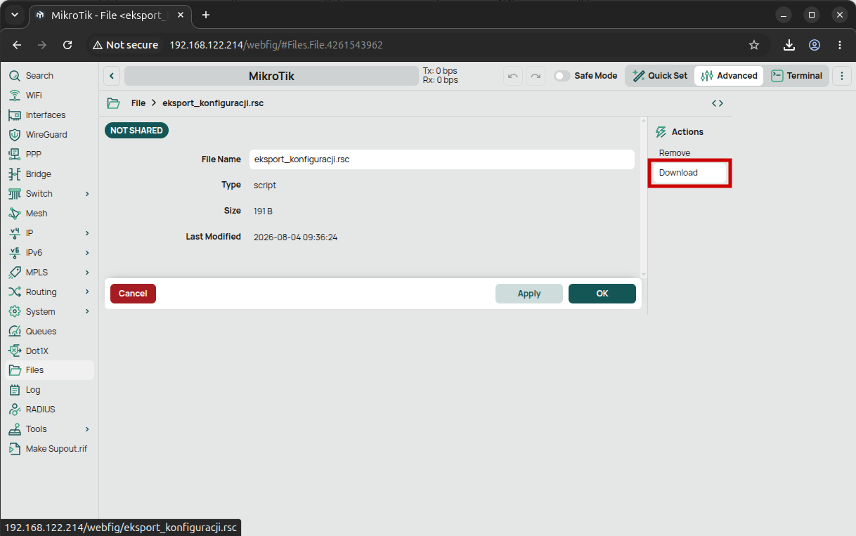This screenshot has width=856, height=536.
Task: Click File in the breadcrumb
Action: point(138,103)
